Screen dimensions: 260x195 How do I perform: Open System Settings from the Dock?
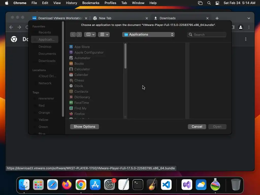(109, 185)
